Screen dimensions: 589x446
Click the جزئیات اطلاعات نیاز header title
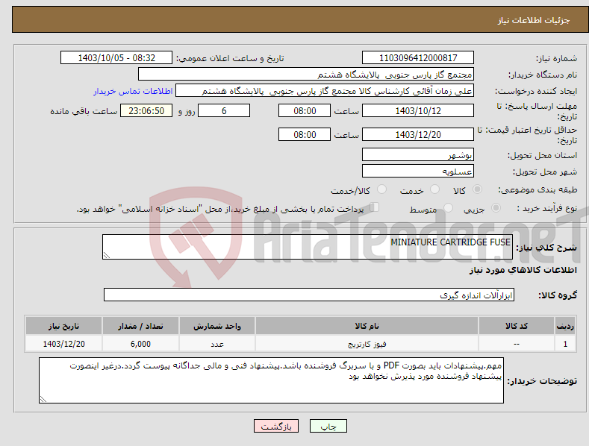tap(534, 20)
